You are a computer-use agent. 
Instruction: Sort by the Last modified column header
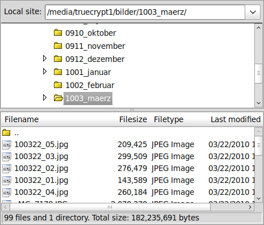[236, 119]
